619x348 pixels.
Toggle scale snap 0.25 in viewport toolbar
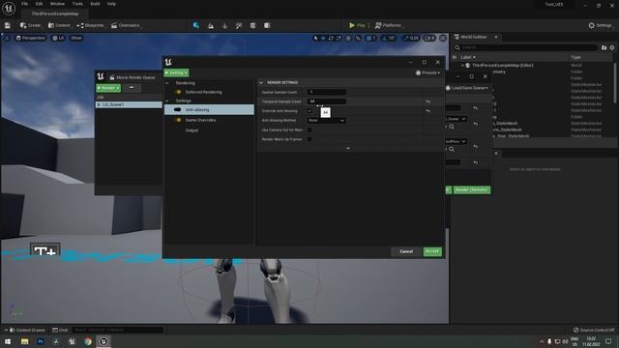click(411, 39)
